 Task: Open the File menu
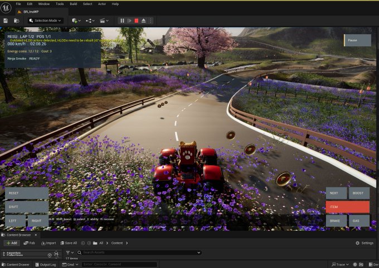pyautogui.click(x=18, y=4)
